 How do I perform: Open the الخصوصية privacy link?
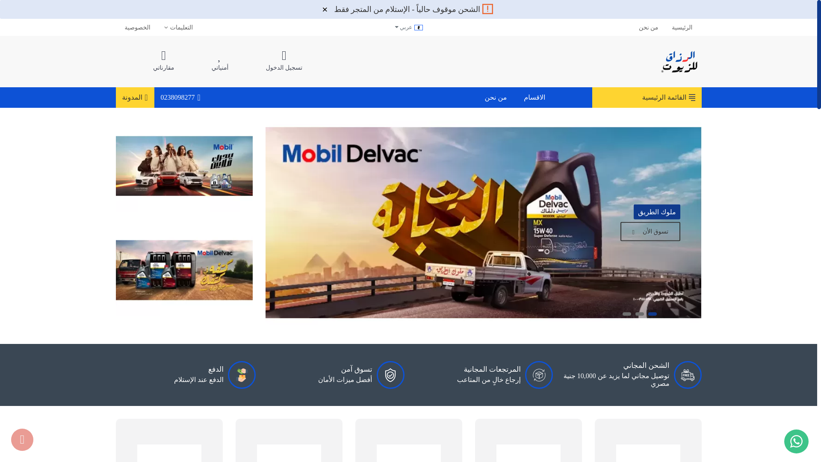[x=137, y=27]
